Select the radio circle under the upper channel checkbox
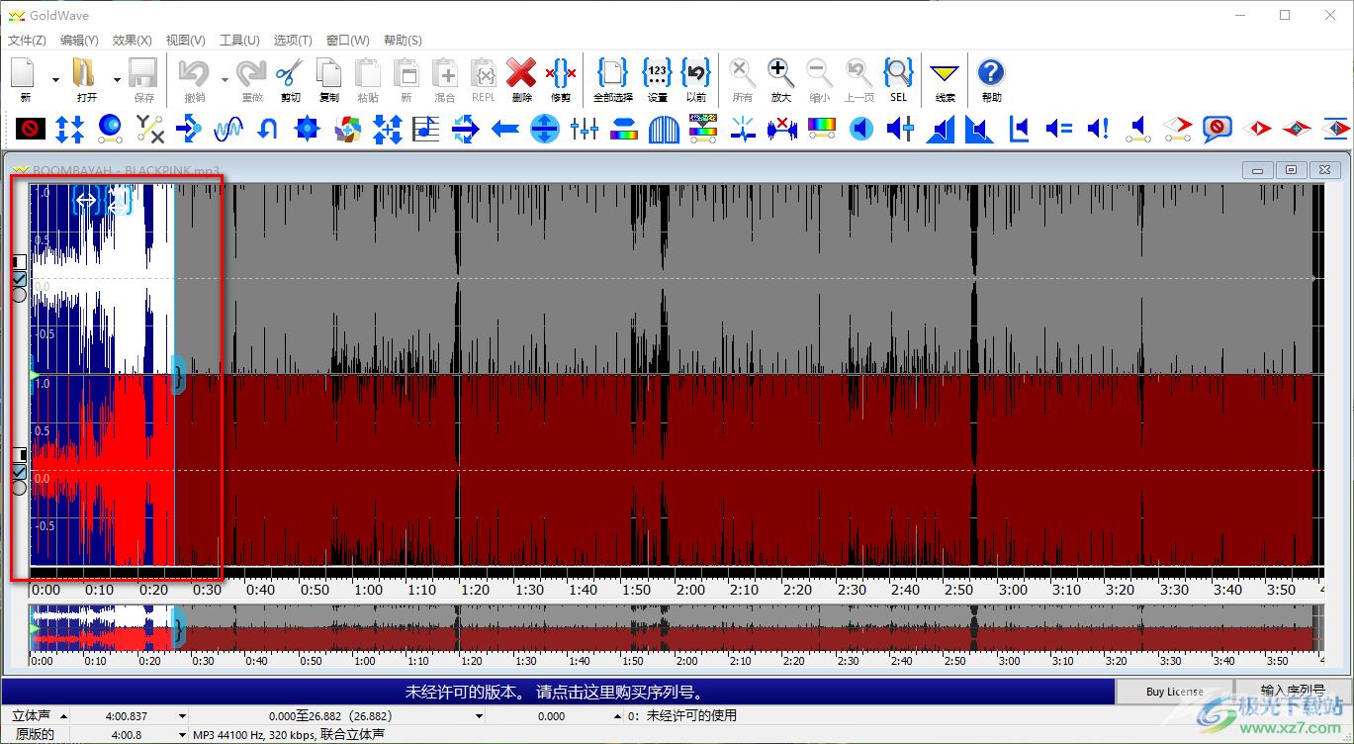 19,295
